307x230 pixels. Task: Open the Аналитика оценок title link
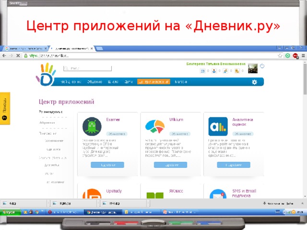point(242,122)
